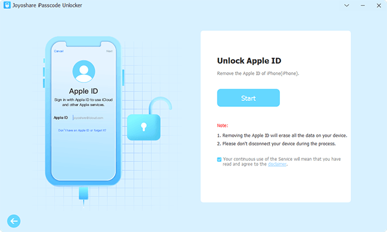Uncheck the disclaimer agreement checkbox

[x=219, y=160]
